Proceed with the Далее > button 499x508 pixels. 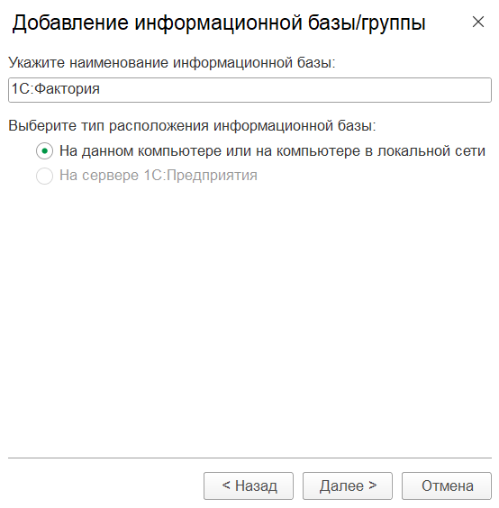pos(348,485)
